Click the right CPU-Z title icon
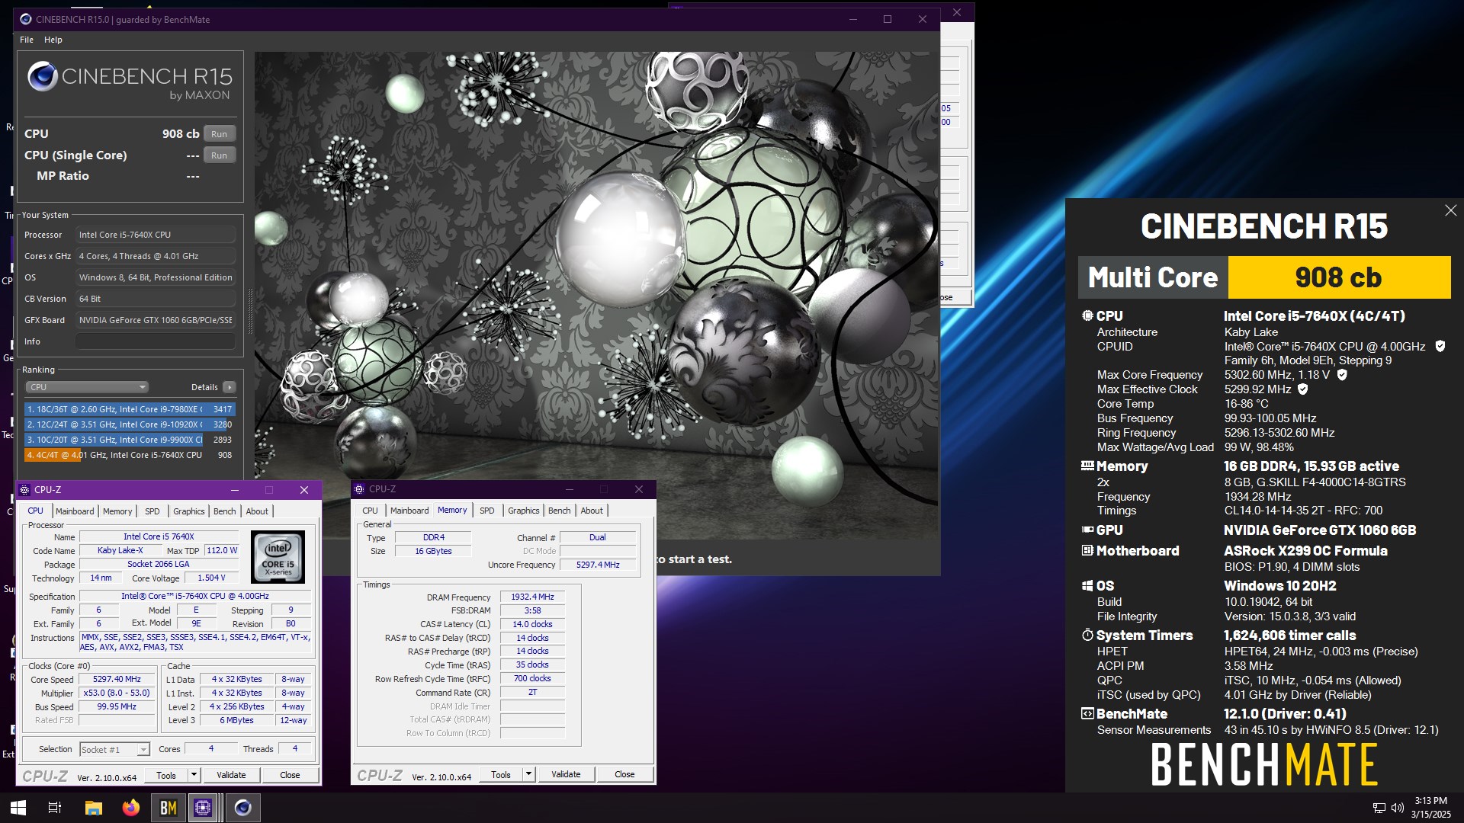Viewport: 1464px width, 823px height. 359,489
